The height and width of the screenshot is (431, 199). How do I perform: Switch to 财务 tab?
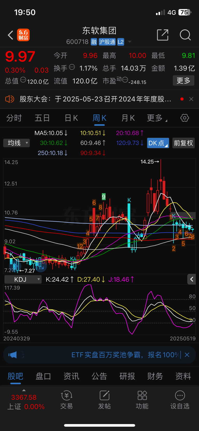(x=155, y=376)
